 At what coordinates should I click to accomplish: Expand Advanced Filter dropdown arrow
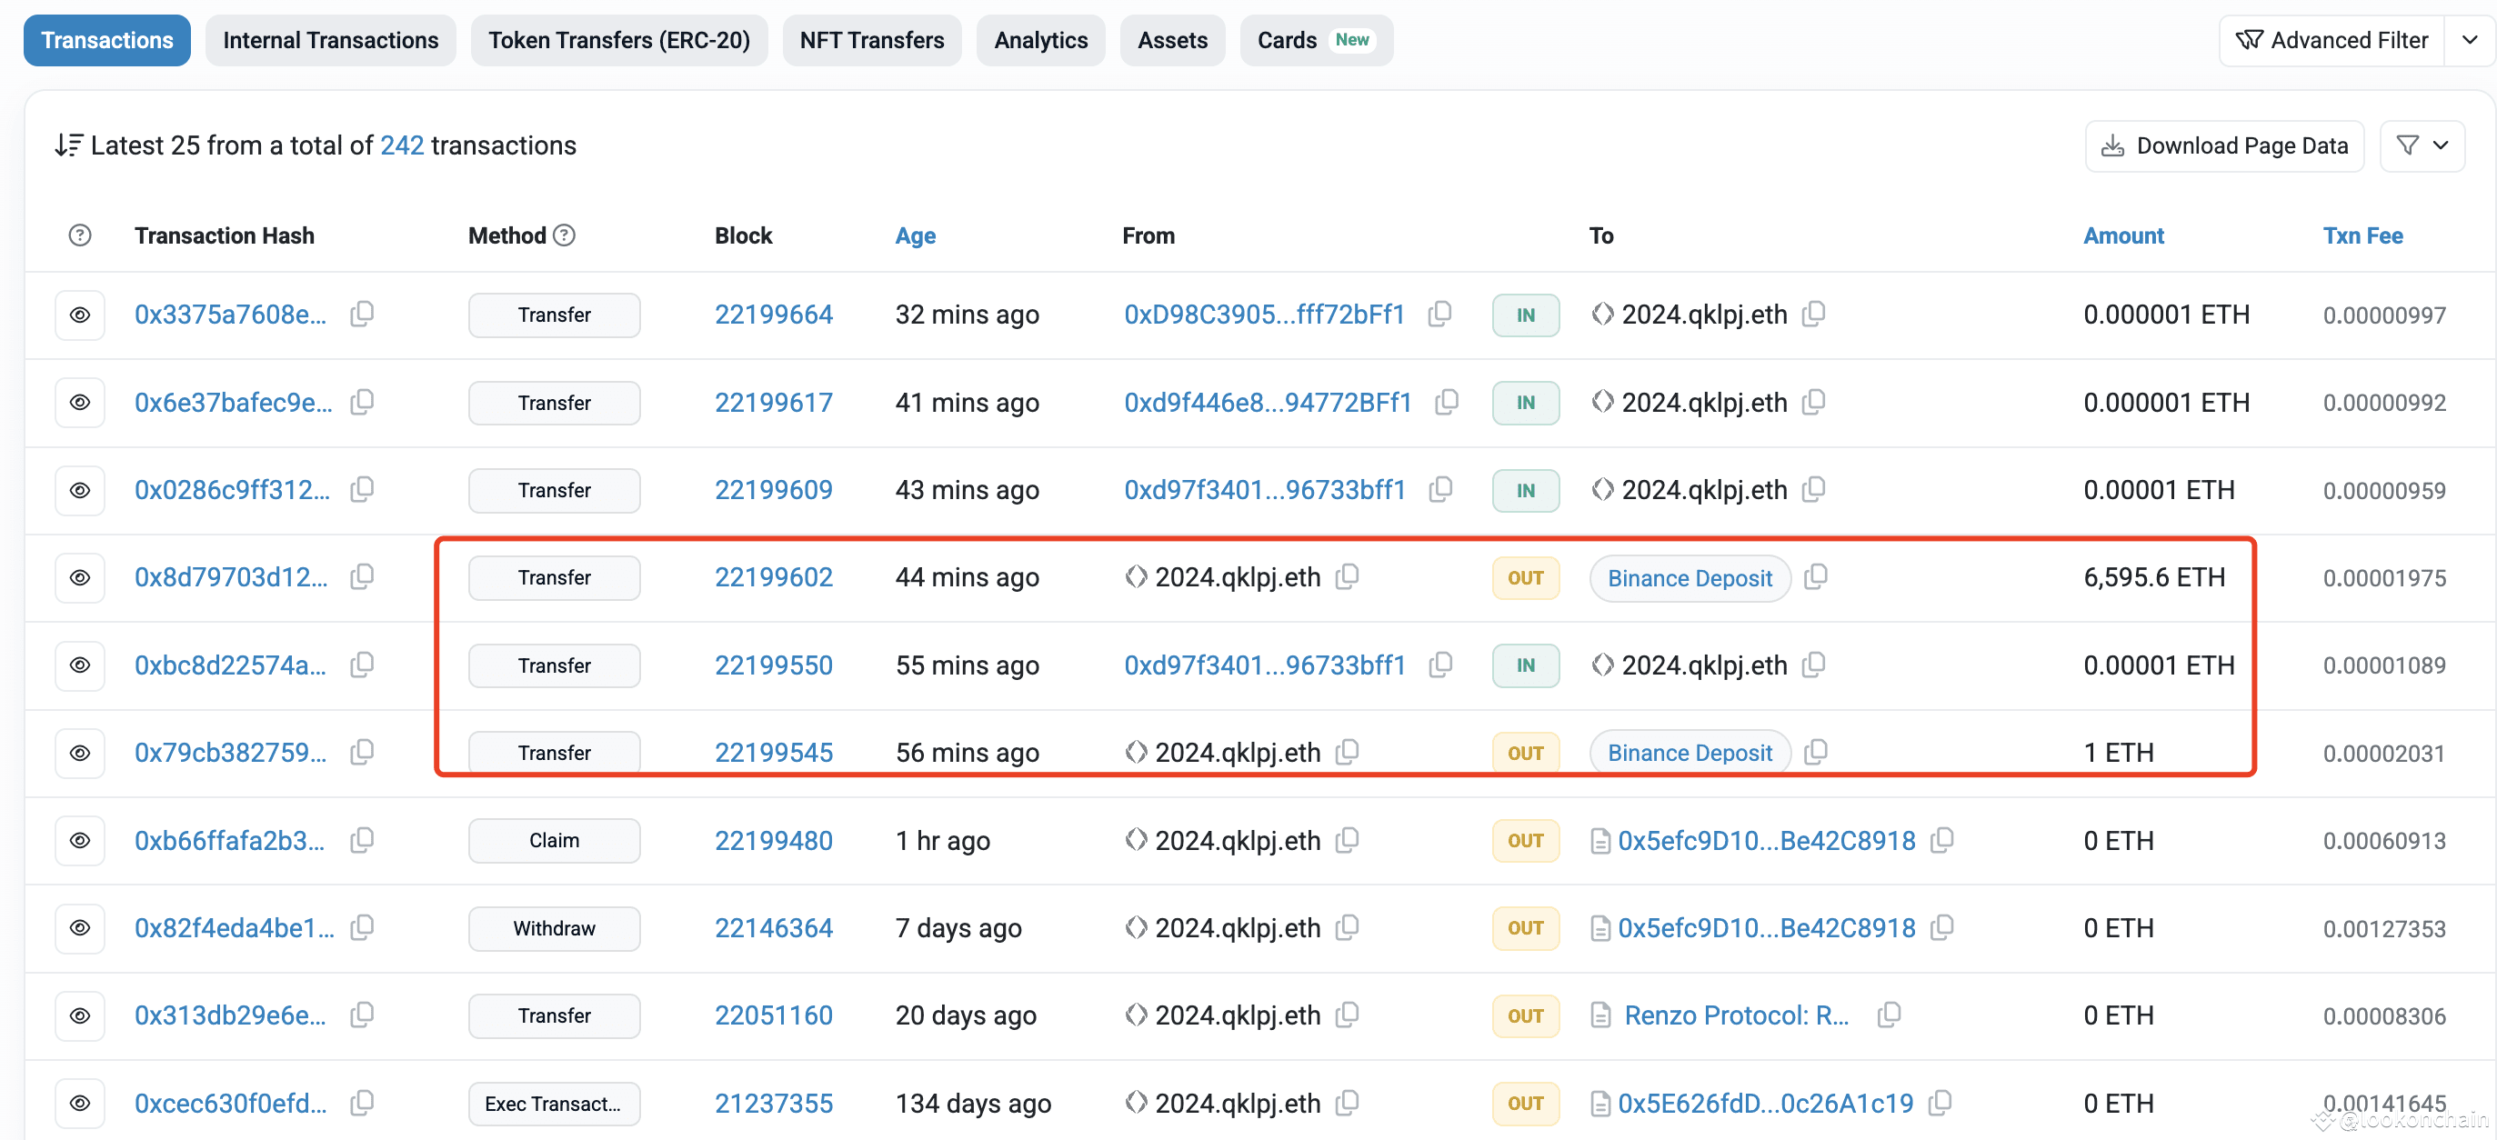click(2469, 40)
